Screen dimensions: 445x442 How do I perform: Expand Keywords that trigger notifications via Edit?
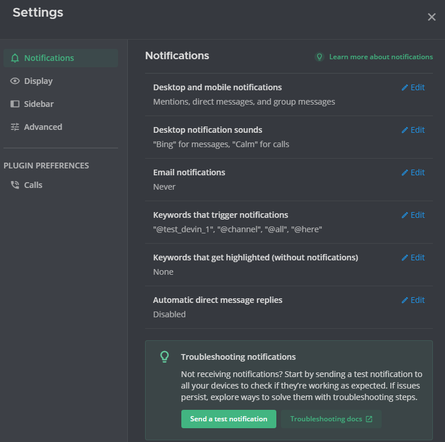pyautogui.click(x=413, y=215)
